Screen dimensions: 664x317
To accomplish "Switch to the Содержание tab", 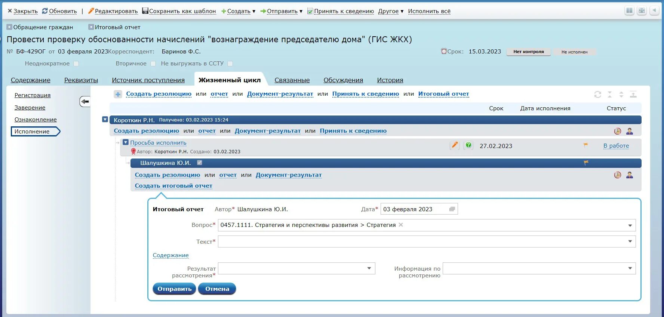I will pos(31,80).
